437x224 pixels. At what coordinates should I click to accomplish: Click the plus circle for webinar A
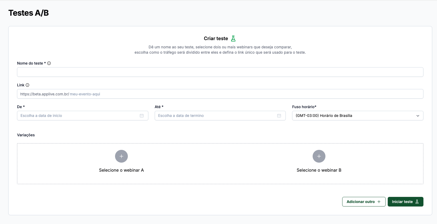(121, 156)
